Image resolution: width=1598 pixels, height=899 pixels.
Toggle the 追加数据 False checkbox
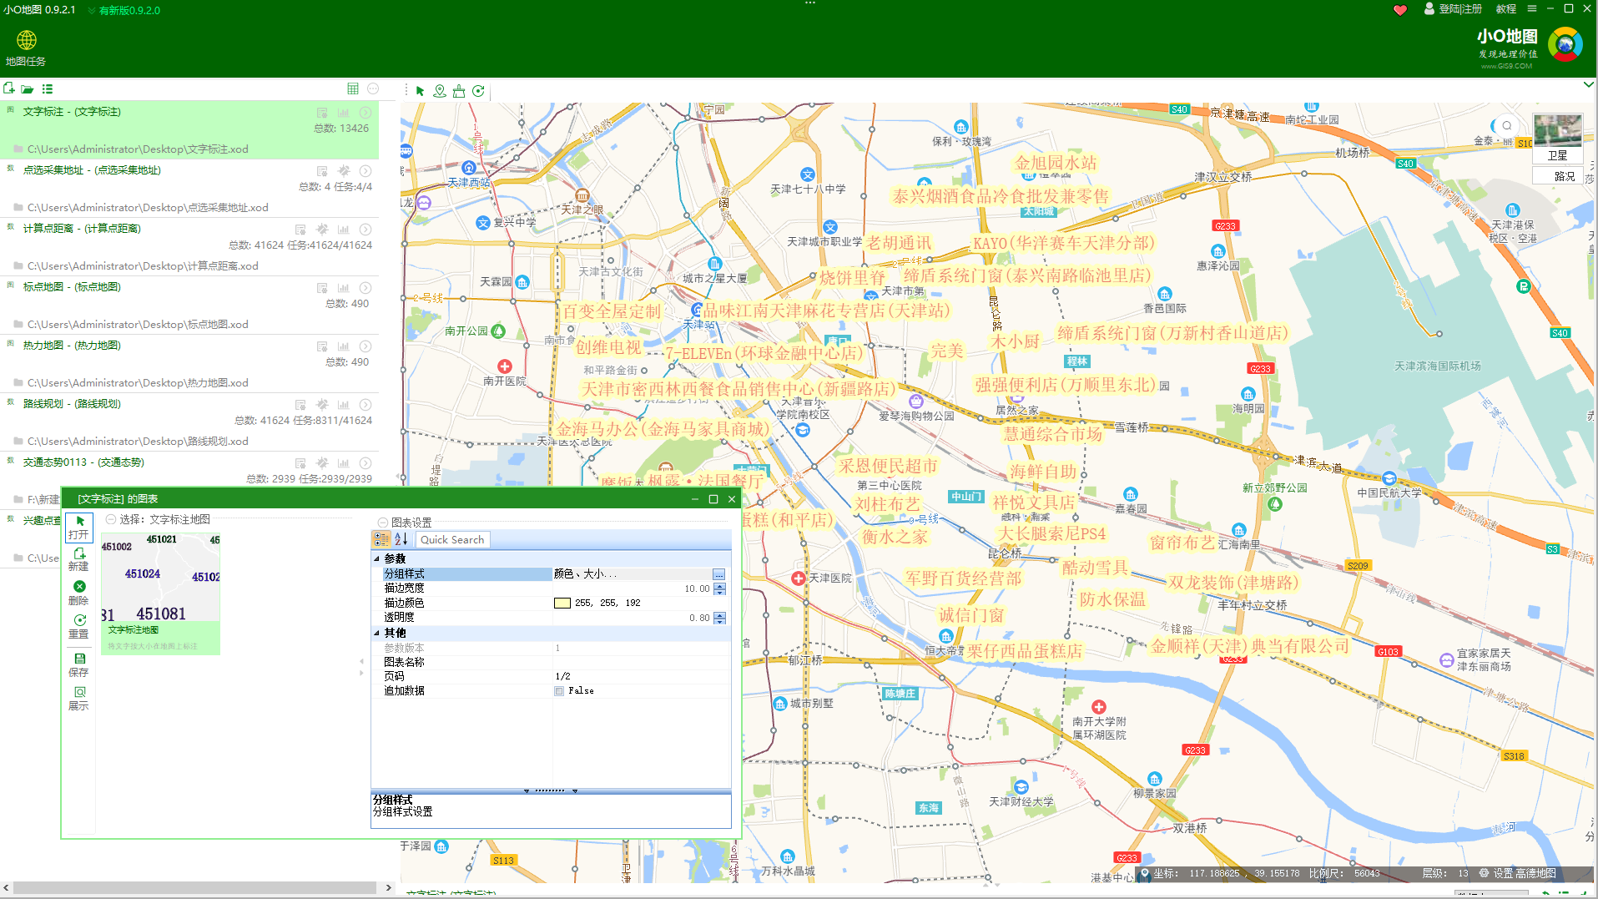click(559, 690)
